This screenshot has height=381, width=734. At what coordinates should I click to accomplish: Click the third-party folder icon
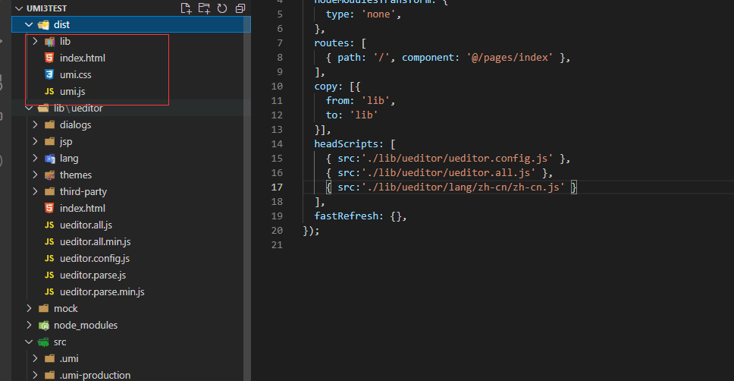pyautogui.click(x=49, y=192)
